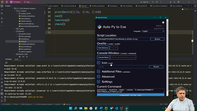Open PyCharm IDE settings gear in the top bar
Viewport: 197px width, 111px height.
pyautogui.click(x=179, y=2)
